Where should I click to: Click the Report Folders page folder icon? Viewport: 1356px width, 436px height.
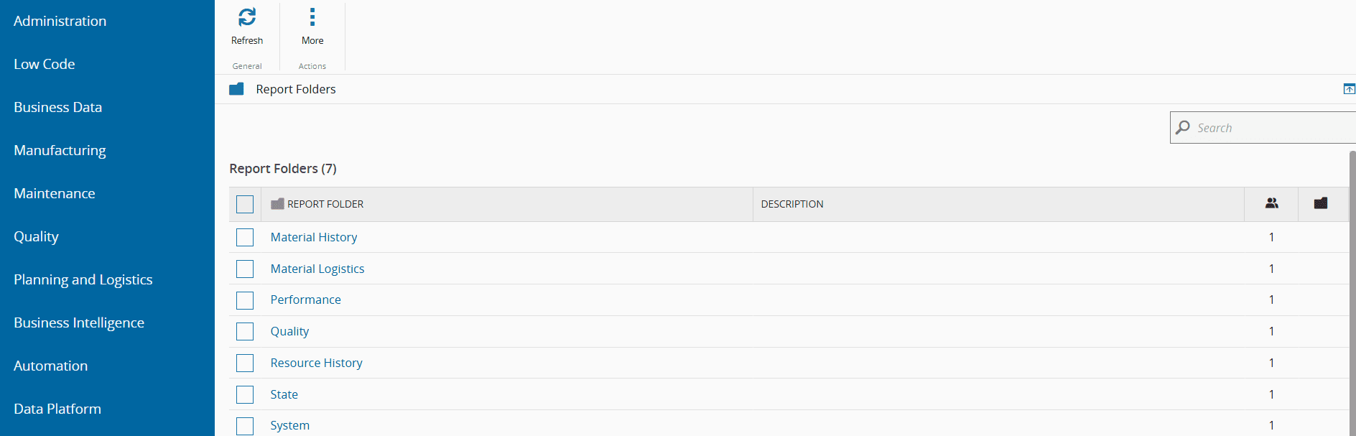pyautogui.click(x=236, y=89)
